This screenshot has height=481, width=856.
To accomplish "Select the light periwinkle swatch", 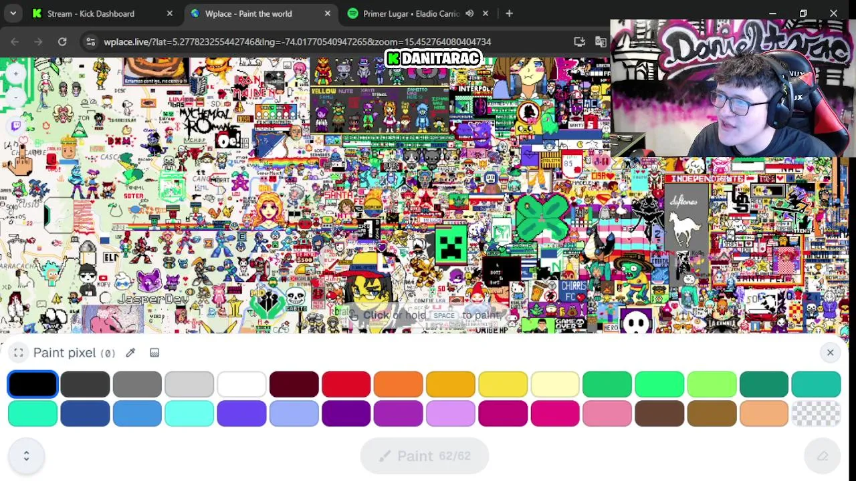I will coord(294,414).
